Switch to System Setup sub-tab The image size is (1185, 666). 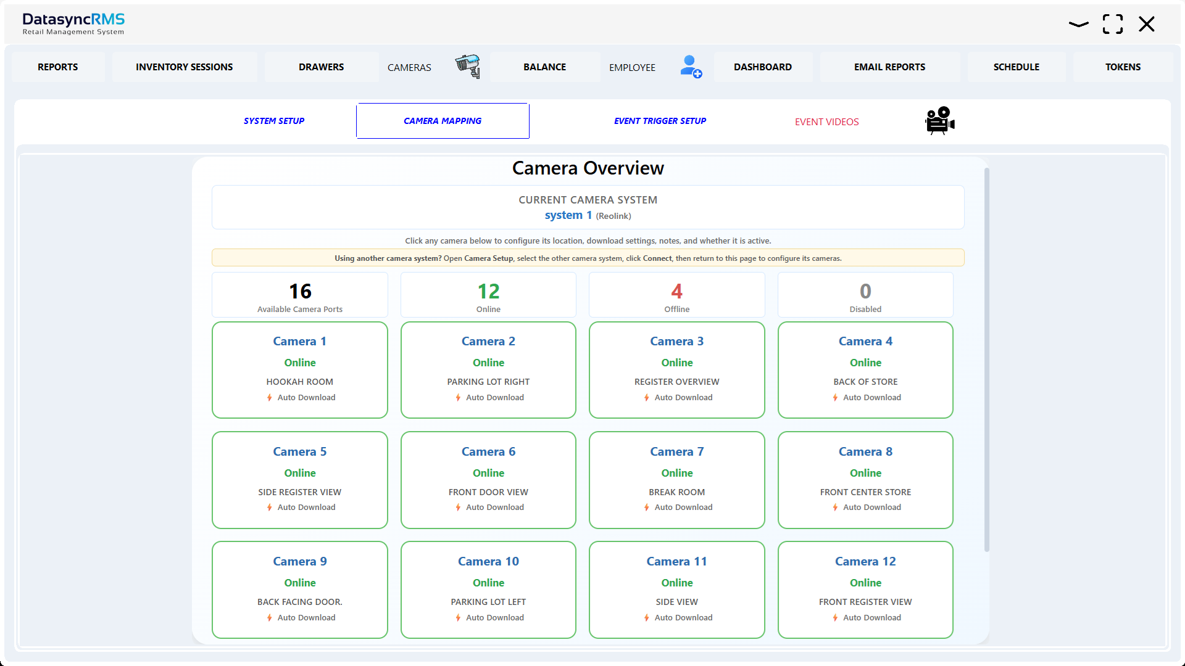[x=274, y=121]
